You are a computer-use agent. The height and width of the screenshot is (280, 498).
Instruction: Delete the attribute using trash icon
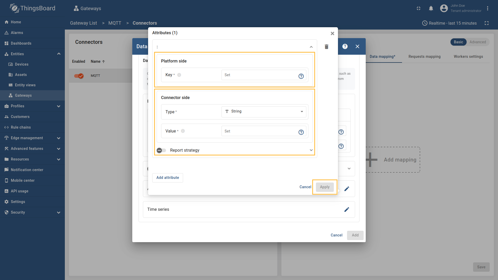pyautogui.click(x=326, y=47)
